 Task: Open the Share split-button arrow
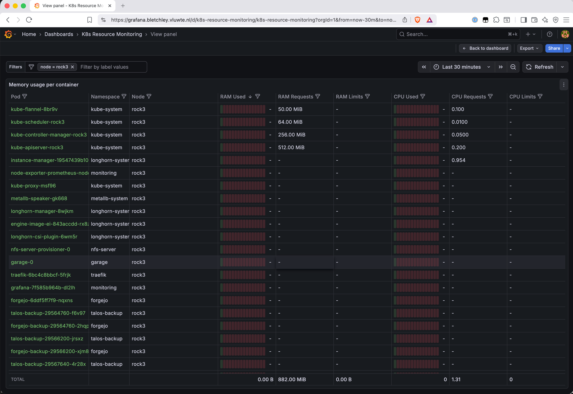(567, 48)
